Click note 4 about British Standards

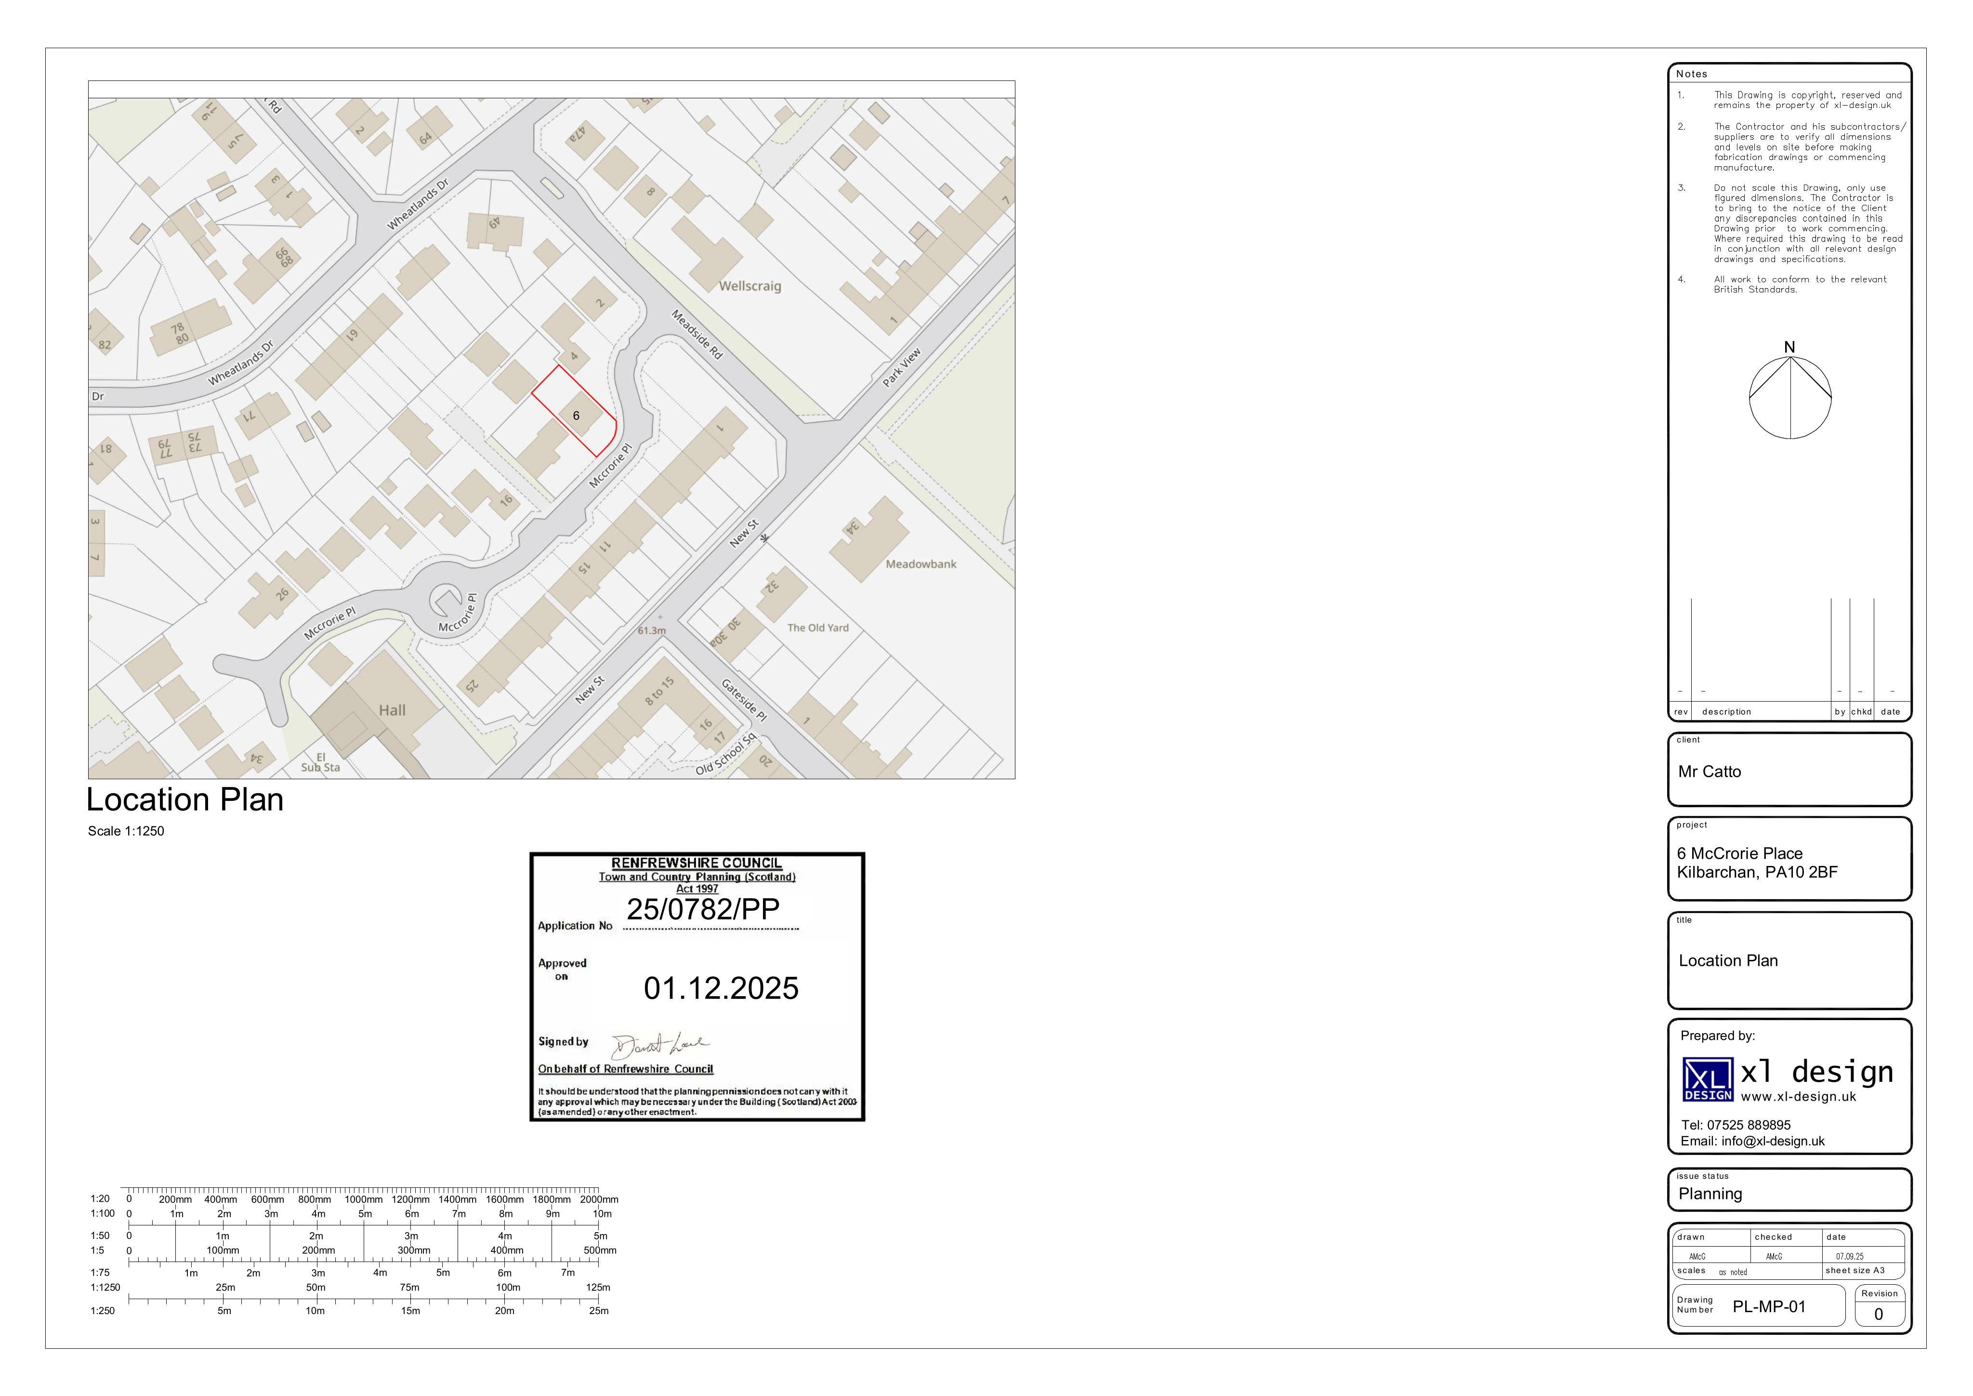pos(1800,284)
